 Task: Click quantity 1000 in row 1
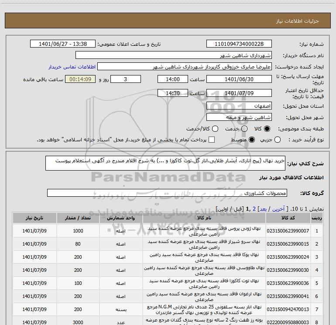pyautogui.click(x=78, y=231)
